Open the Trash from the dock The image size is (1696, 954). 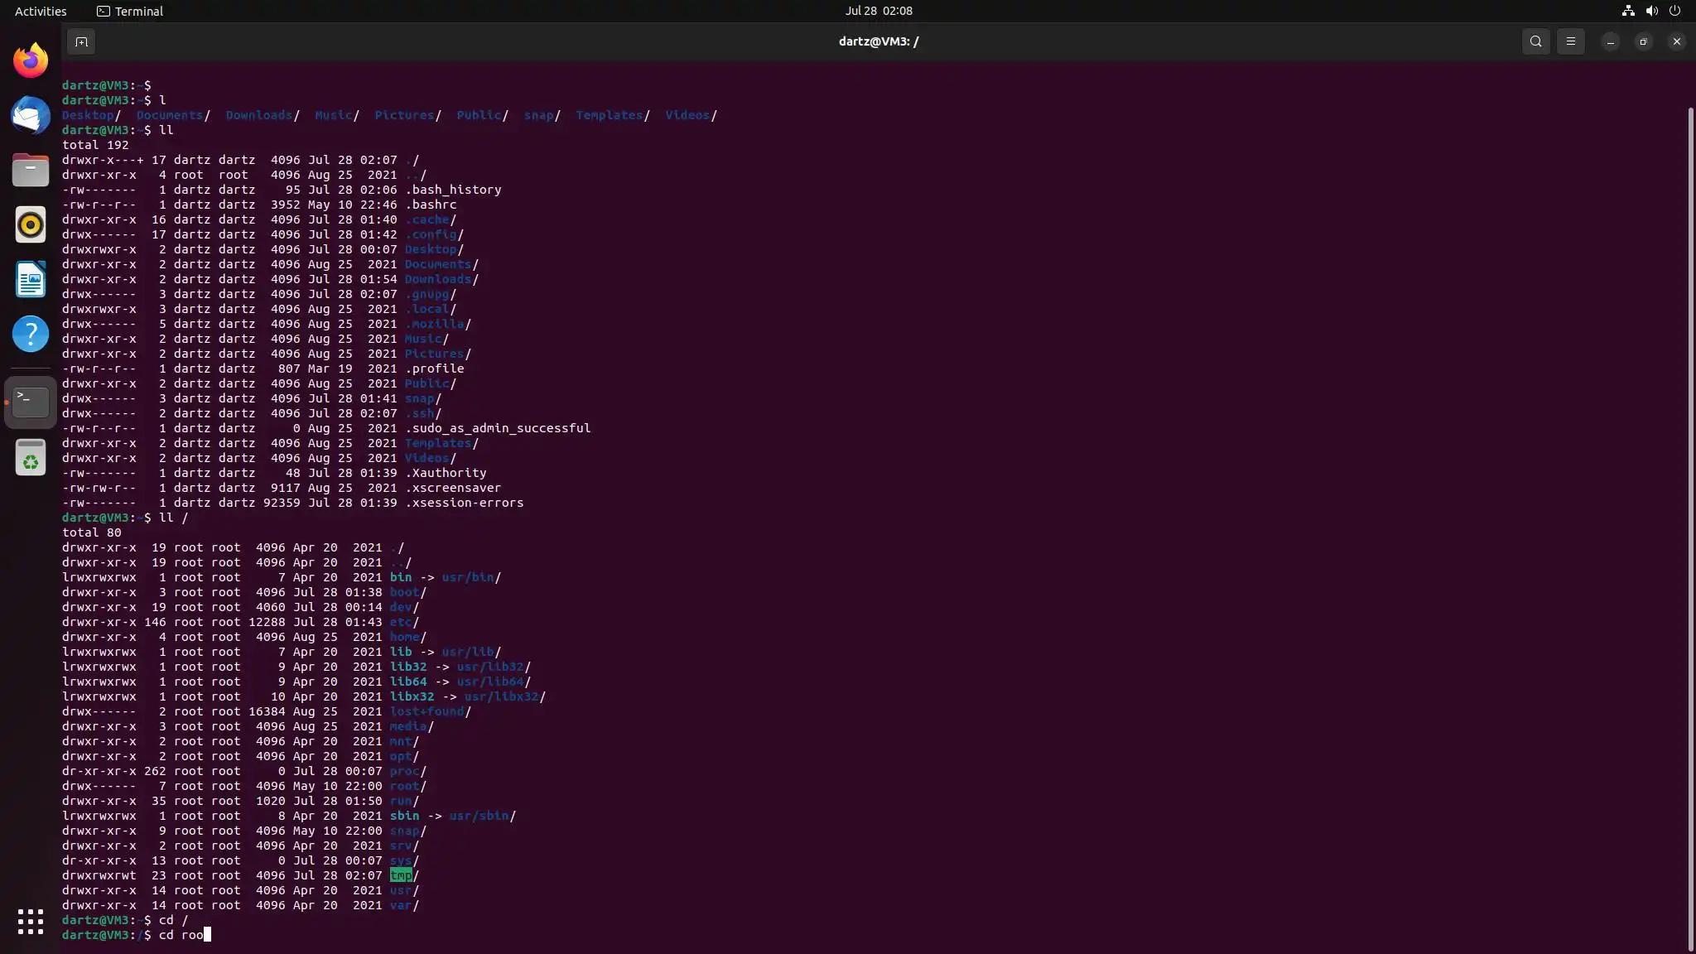(31, 457)
